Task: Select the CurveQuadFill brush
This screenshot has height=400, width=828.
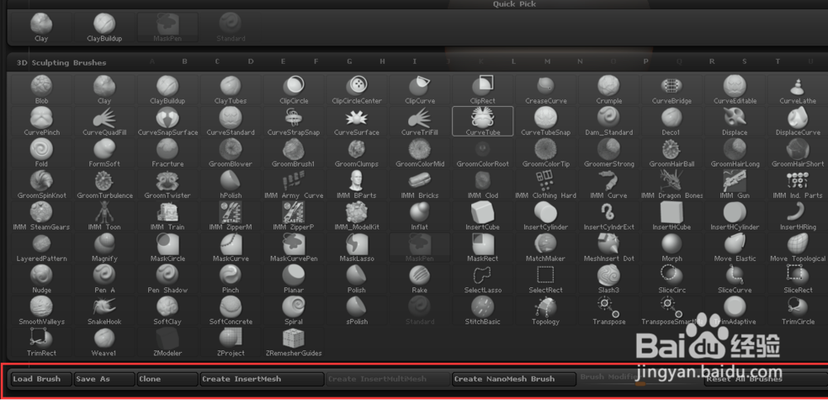Action: point(104,122)
